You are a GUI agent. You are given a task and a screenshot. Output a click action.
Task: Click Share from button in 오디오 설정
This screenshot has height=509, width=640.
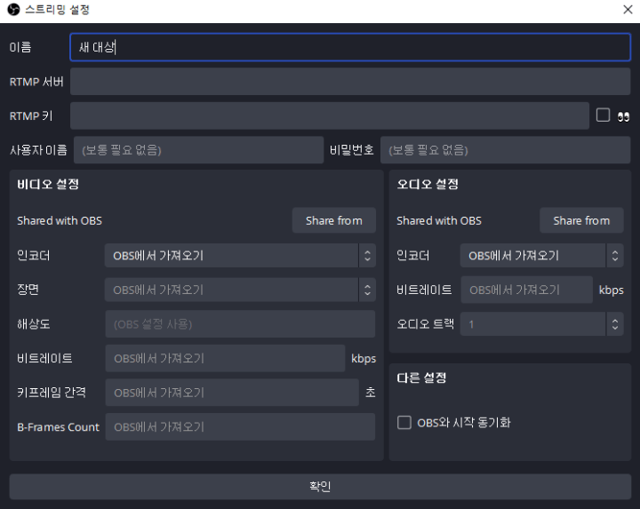(x=581, y=220)
